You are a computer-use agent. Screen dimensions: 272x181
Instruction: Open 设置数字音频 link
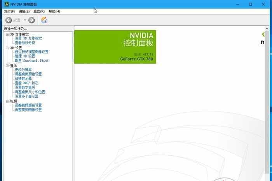[25, 87]
